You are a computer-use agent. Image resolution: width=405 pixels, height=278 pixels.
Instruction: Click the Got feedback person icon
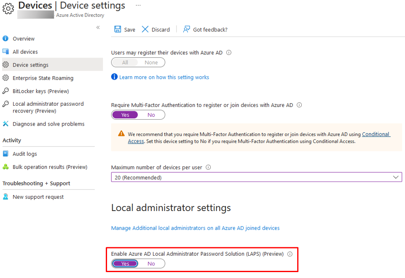point(187,29)
